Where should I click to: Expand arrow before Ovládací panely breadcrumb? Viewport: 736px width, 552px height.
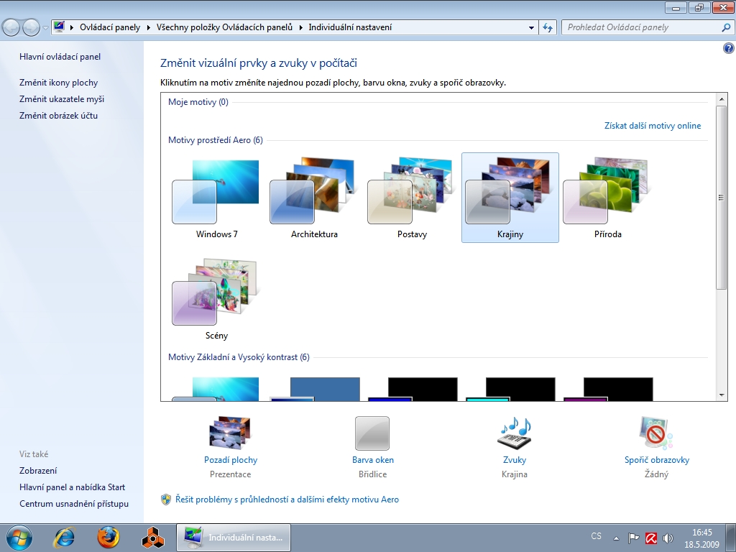coord(72,28)
